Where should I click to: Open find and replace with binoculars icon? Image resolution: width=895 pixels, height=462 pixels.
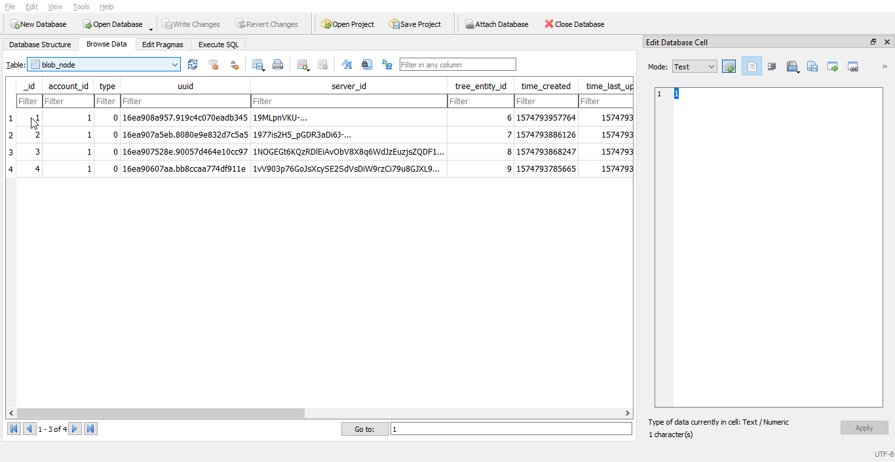367,64
